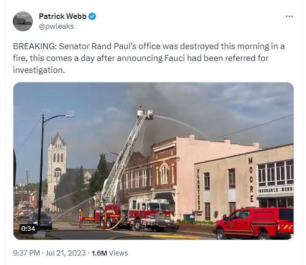Click the blue verified checkmark badge
The image size is (306, 265).
point(92,16)
